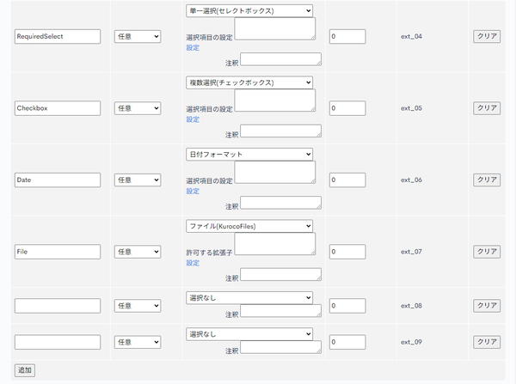
Task: Click the 許可する拡張子 label text
Action: [x=209, y=253]
